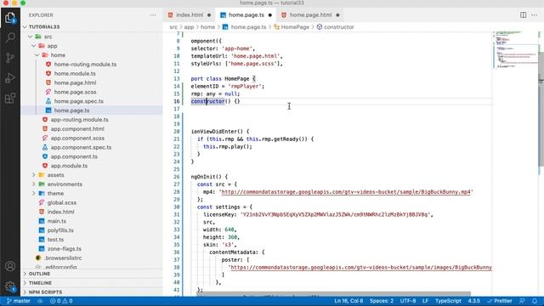Open the Manage gear icon
Image resolution: width=544 pixels, height=306 pixels.
click(x=10, y=286)
